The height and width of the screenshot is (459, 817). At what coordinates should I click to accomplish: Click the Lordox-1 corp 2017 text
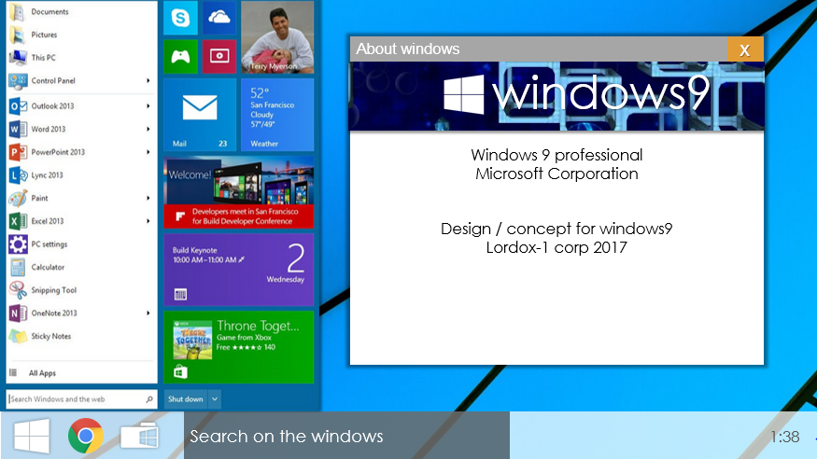tap(556, 247)
